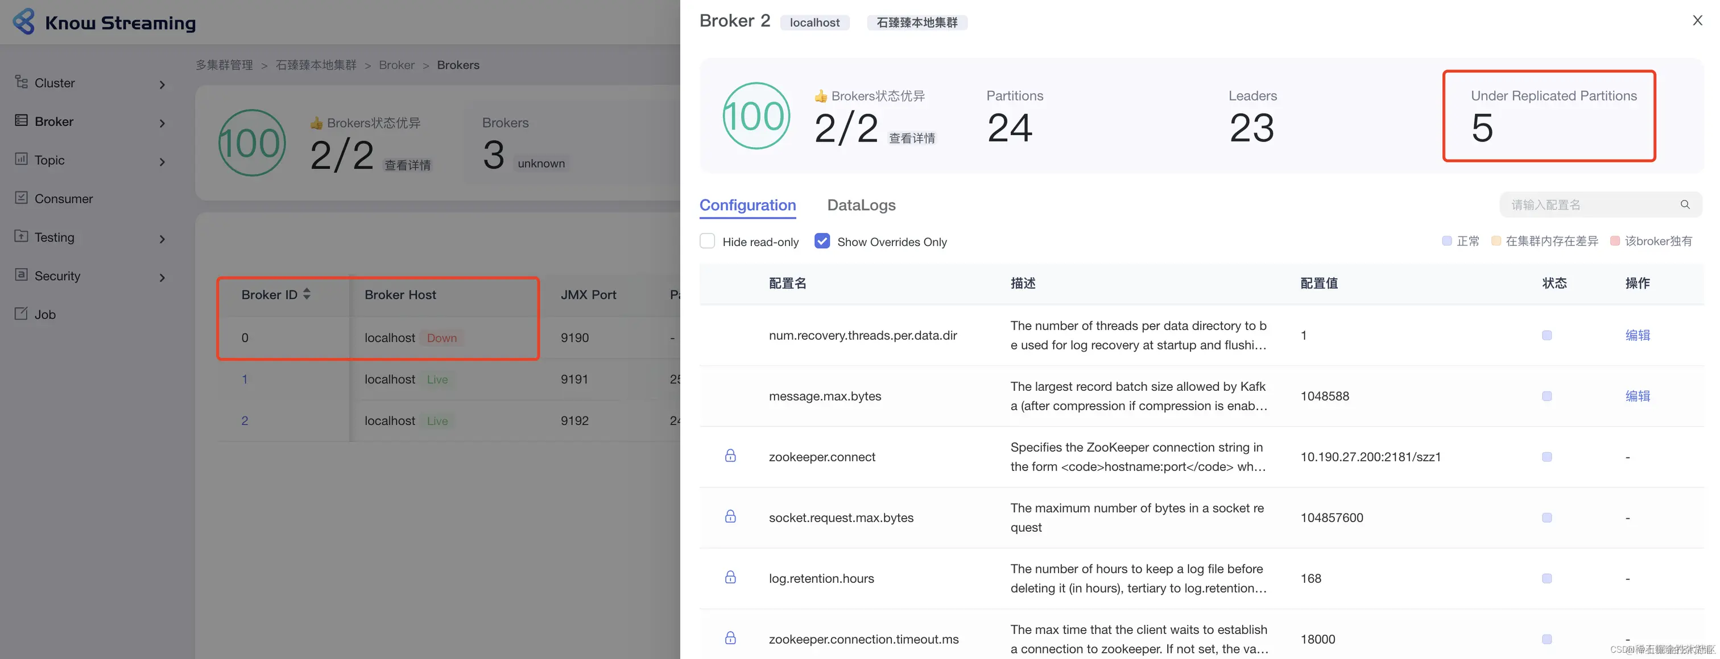Uncheck the Show Overrides Only checkbox
This screenshot has height=659, width=1720.
[x=822, y=241]
